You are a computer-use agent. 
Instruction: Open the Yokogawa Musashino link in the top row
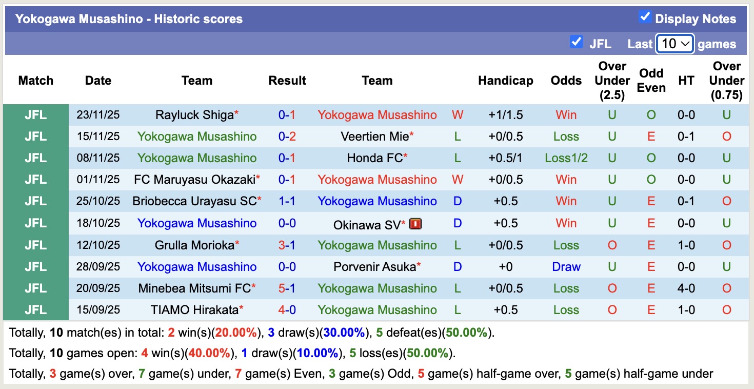point(378,114)
